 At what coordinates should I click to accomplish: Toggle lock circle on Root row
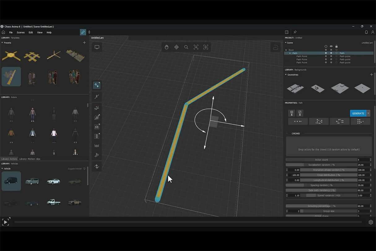[x=336, y=50]
